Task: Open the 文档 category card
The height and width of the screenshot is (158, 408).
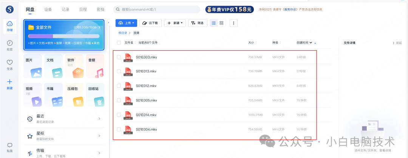Action: pyautogui.click(x=53, y=66)
